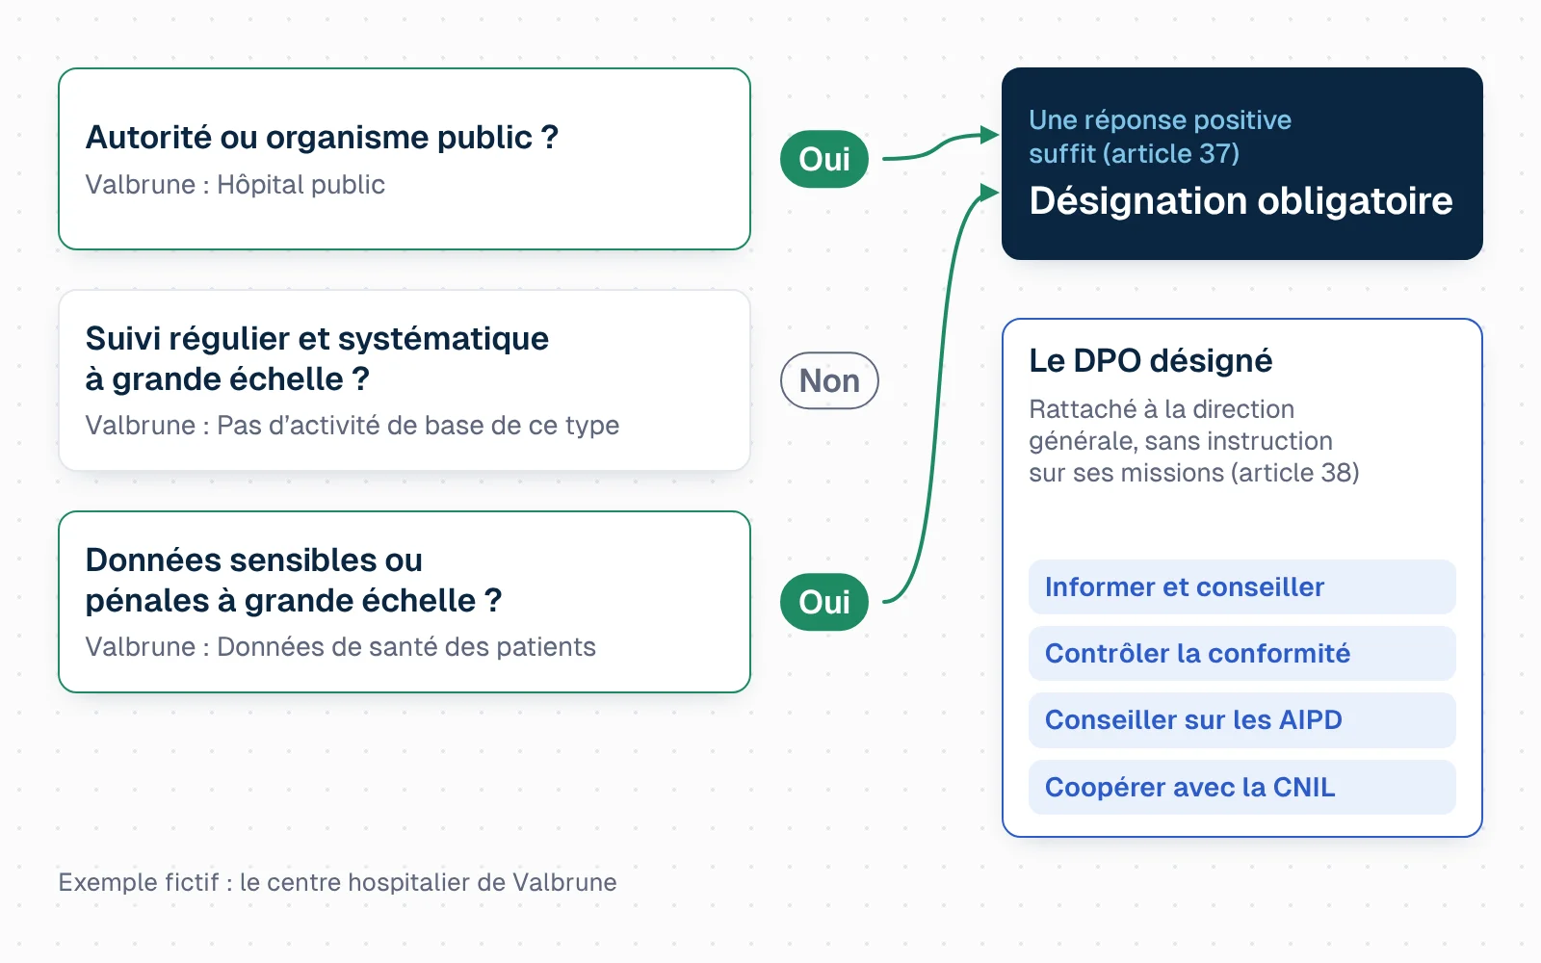The width and height of the screenshot is (1541, 963).
Task: Click the heading "Autorité ou organisme public ?"
Action: 322,138
